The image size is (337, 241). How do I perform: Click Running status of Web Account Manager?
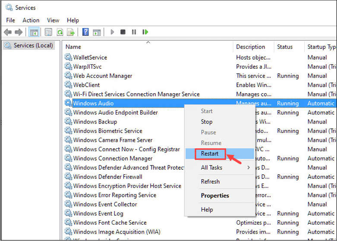coord(288,76)
